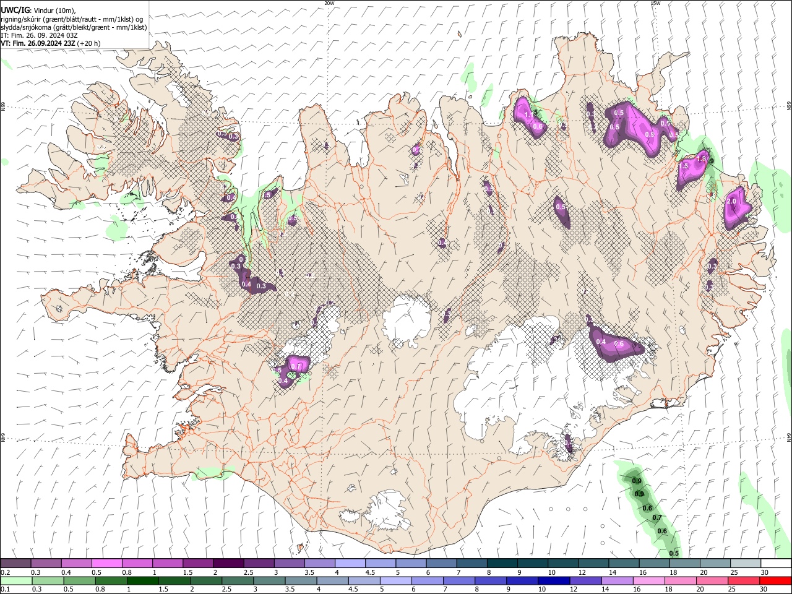Choose the deep navy 10–12 rain legend swatch
This screenshot has height=594, width=792.
554,581
